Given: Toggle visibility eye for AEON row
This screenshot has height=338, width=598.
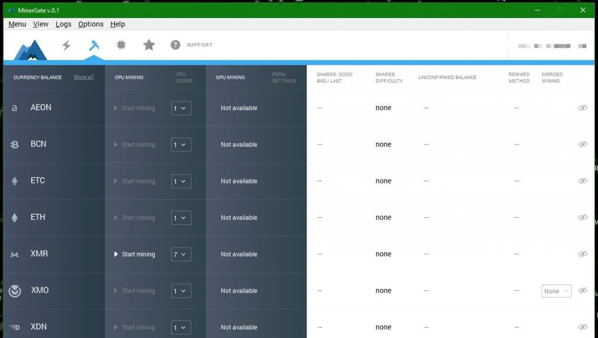Looking at the screenshot, I should click(582, 108).
